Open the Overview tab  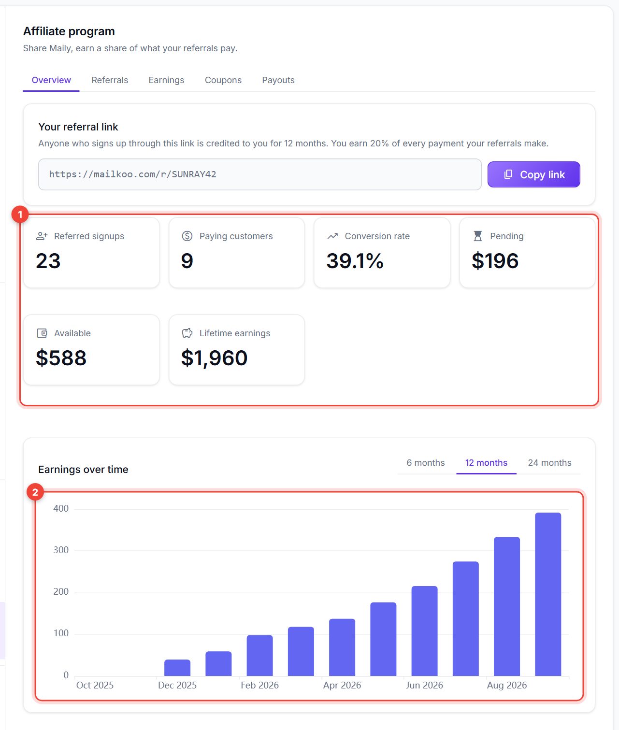(x=51, y=80)
